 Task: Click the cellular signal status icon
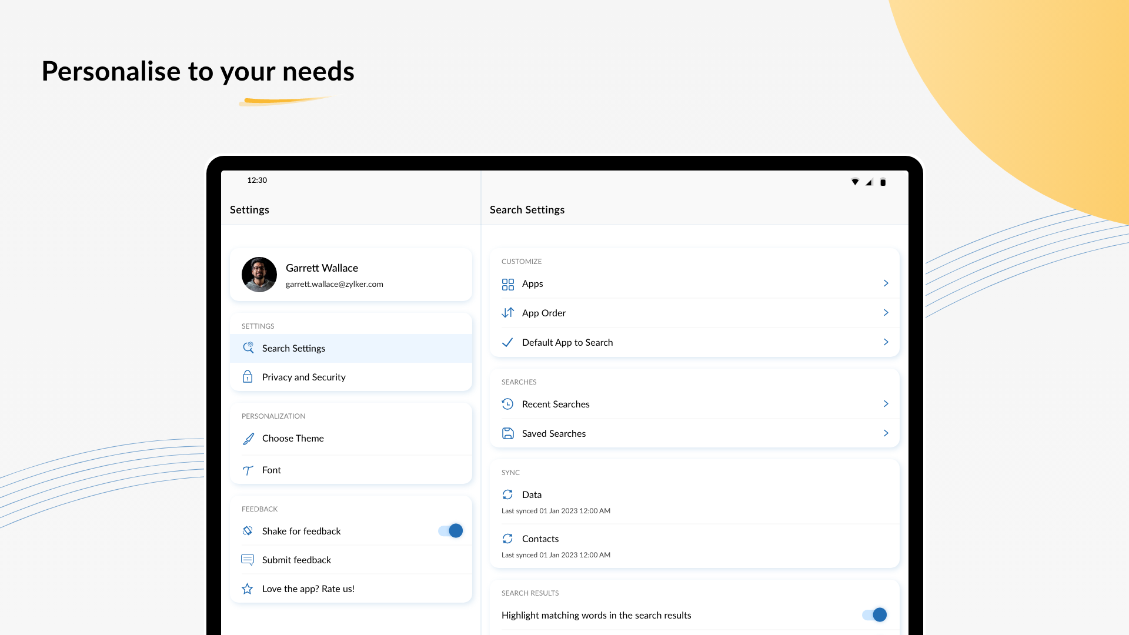click(869, 182)
